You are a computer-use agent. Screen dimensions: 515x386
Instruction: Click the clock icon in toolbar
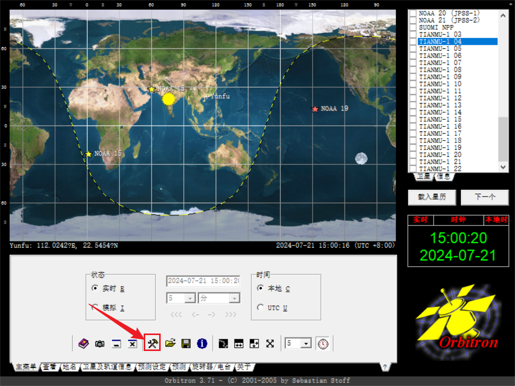click(323, 343)
